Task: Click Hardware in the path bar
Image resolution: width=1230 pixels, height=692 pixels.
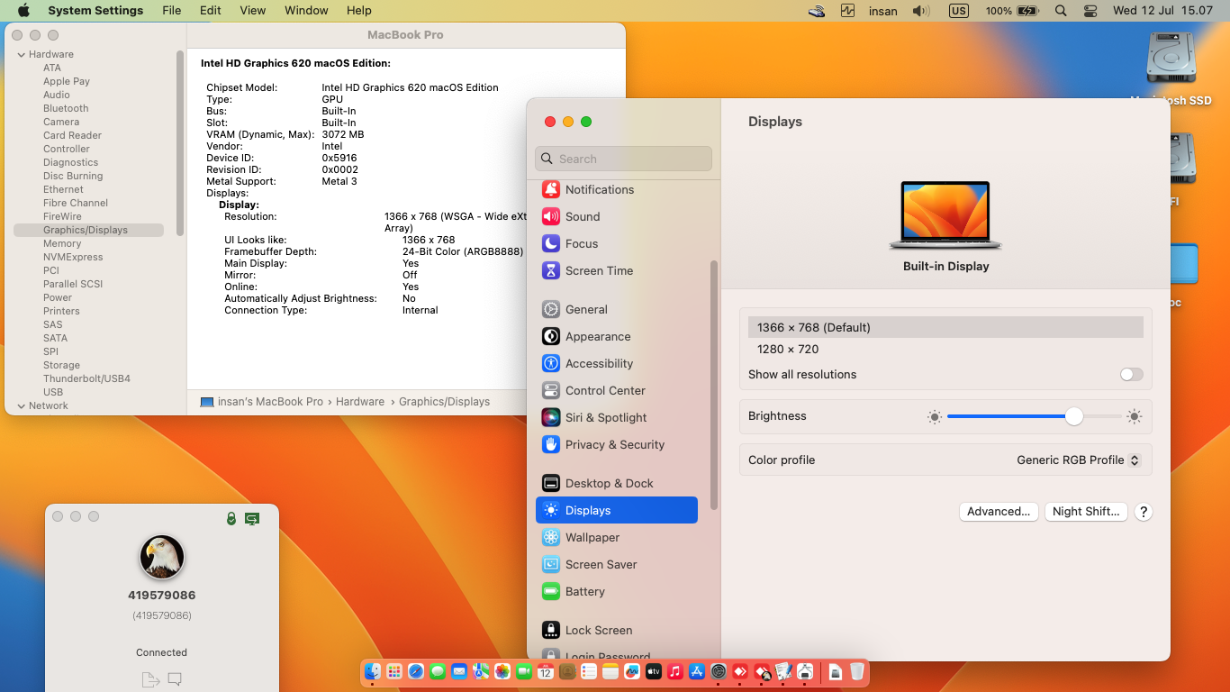Action: (360, 402)
